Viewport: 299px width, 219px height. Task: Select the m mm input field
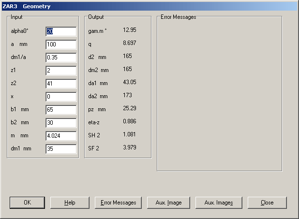[x=61, y=136]
